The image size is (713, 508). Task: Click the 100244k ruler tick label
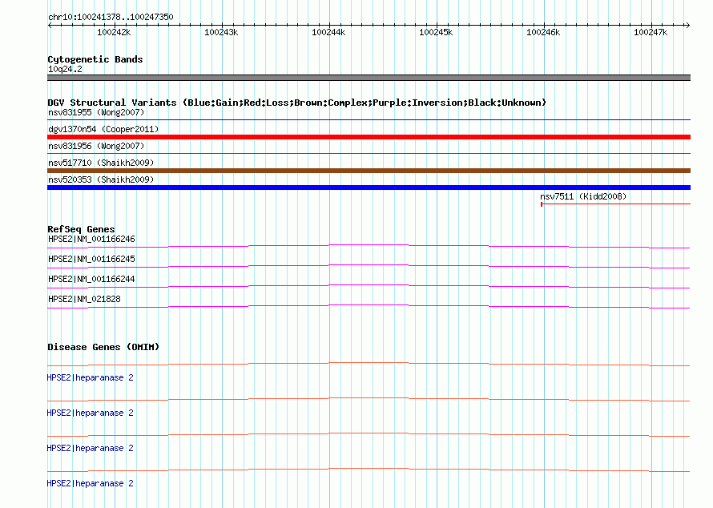[328, 32]
